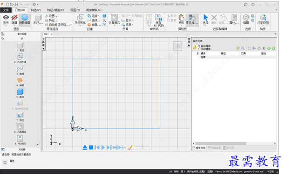285x176 pixels.
Task: Toggle the Show (显示) eye icon
Action: click(6, 17)
